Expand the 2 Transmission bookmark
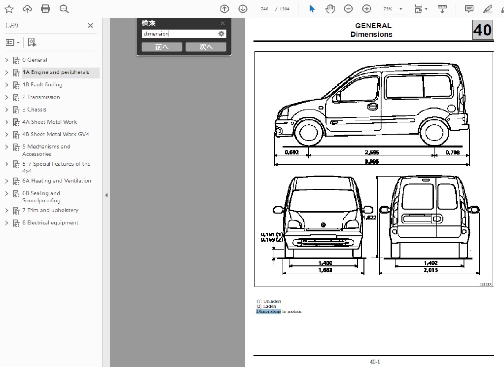This screenshot has width=504, height=367. 7,97
